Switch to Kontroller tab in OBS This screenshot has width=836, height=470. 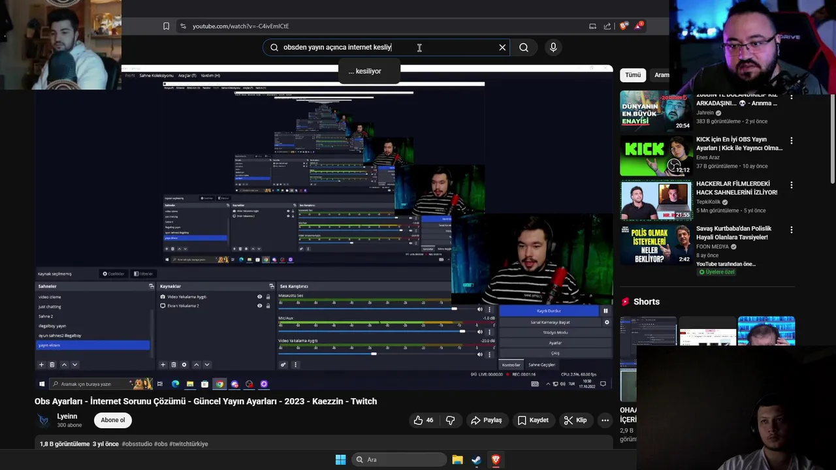[511, 365]
